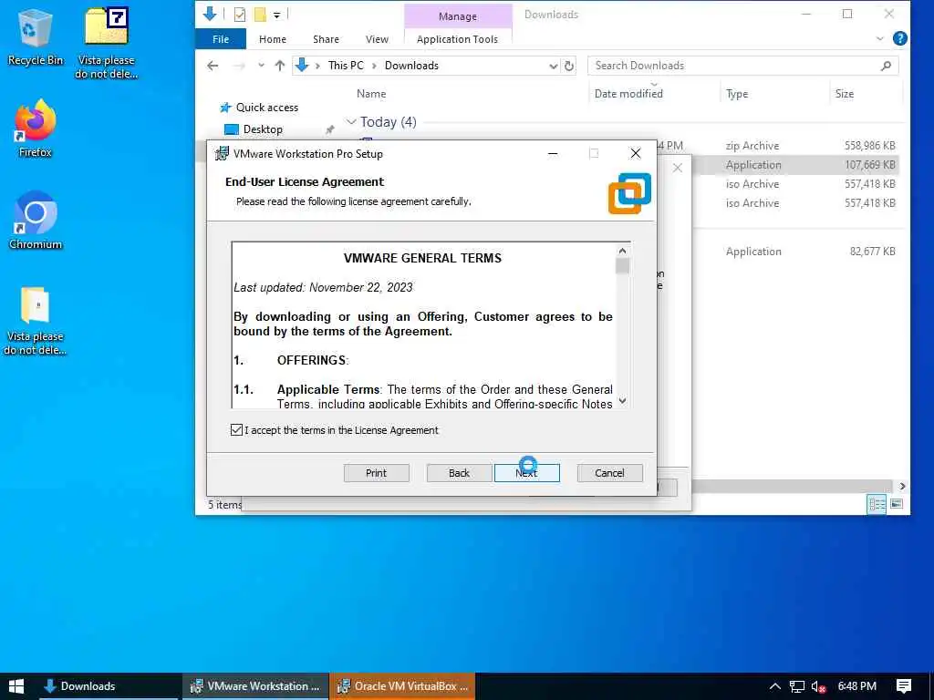Open the Vista zipped folder desktop icon

click(35, 322)
